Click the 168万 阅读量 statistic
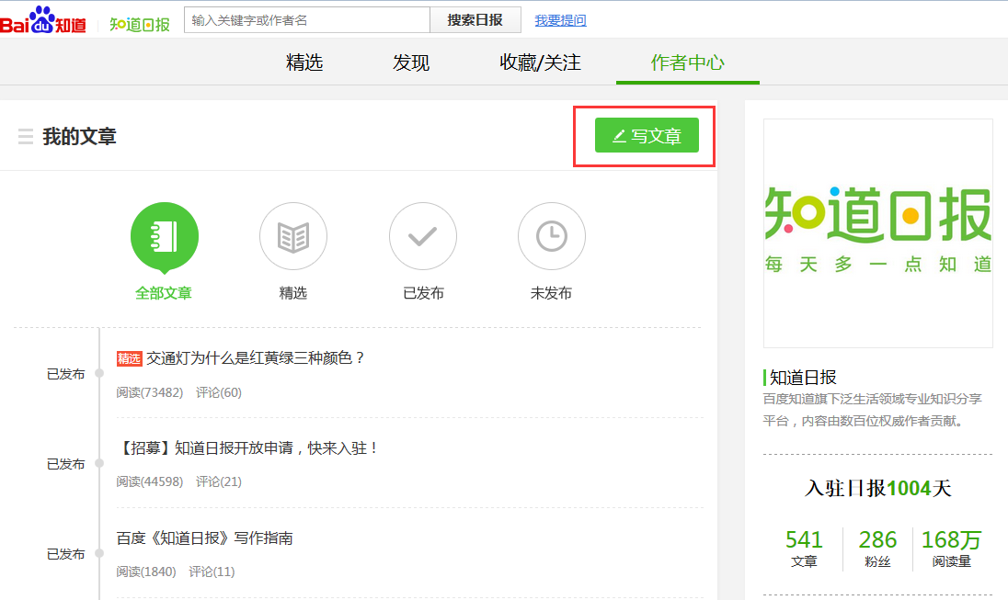Viewport: 1008px width, 600px height. (951, 549)
